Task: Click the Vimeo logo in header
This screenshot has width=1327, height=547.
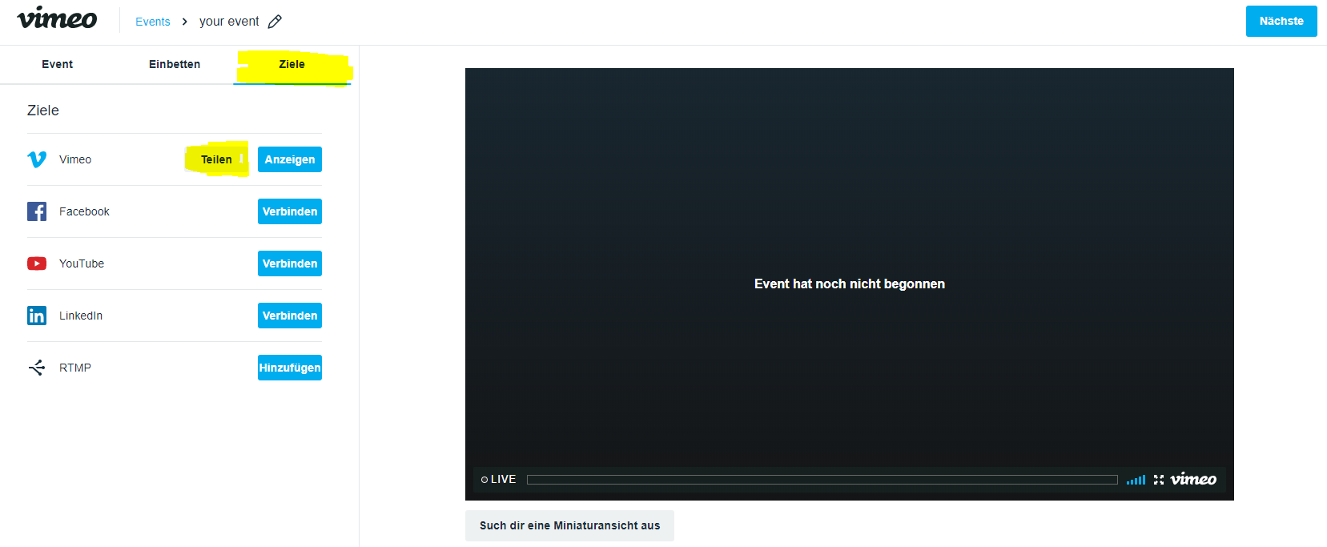Action: [x=57, y=19]
